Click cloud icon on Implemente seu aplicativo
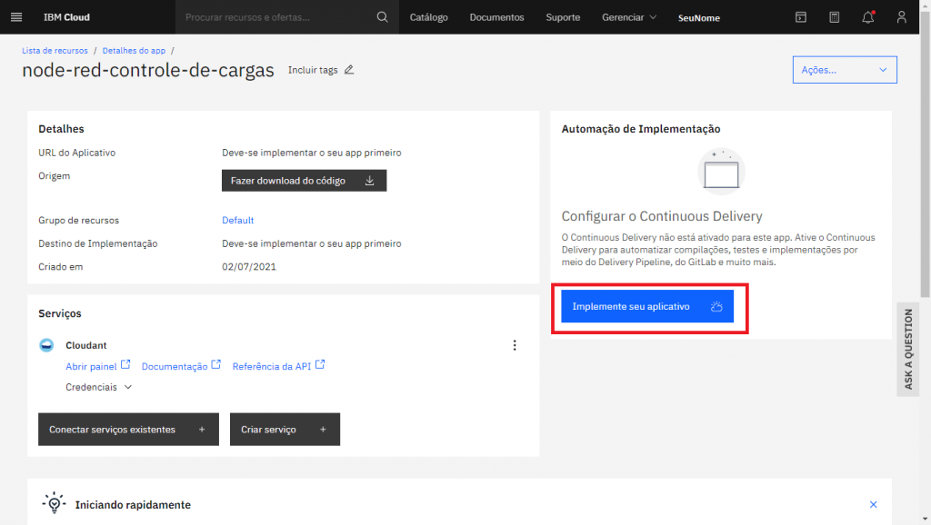Viewport: 931px width, 525px height. coord(716,306)
